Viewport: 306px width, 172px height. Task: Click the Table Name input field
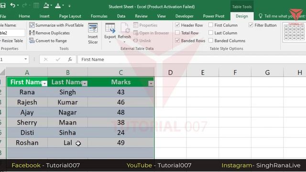pos(12,33)
